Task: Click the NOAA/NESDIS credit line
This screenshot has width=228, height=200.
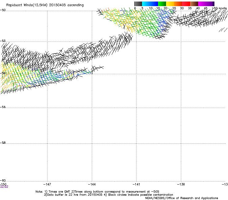Action: point(181,198)
